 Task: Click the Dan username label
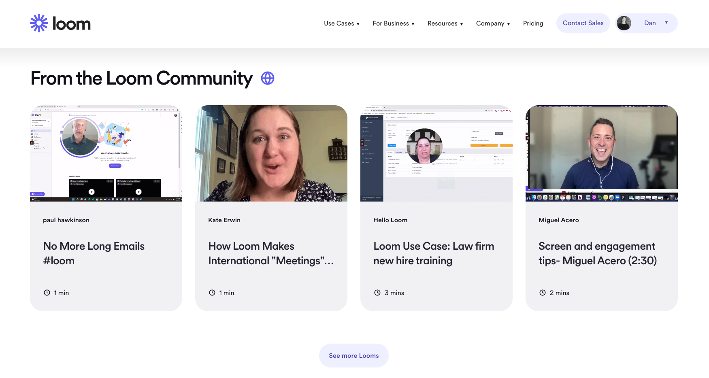click(650, 23)
